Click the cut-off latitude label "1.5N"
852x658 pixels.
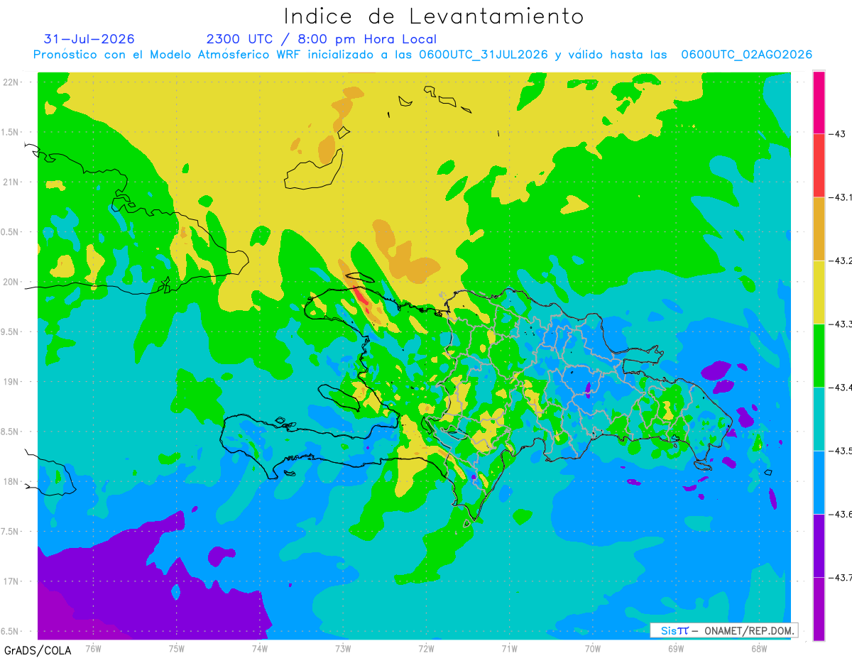[x=11, y=132]
